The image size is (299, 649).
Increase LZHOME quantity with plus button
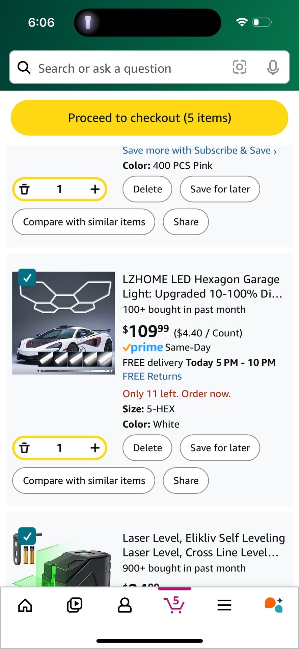[x=95, y=448]
